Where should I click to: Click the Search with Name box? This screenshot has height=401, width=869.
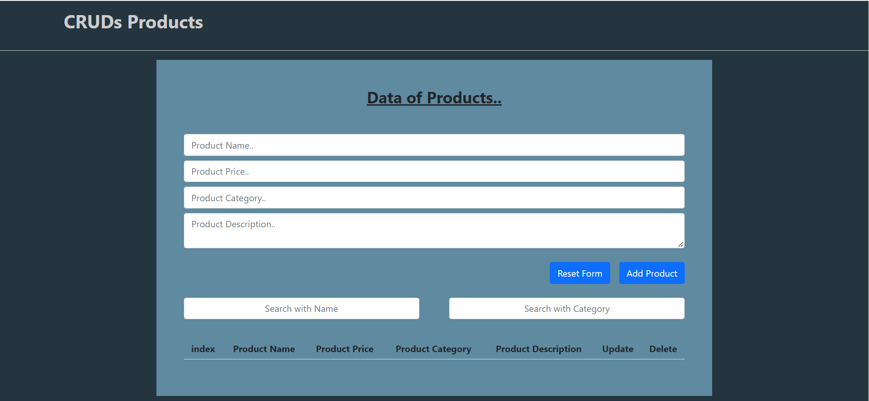coord(301,309)
